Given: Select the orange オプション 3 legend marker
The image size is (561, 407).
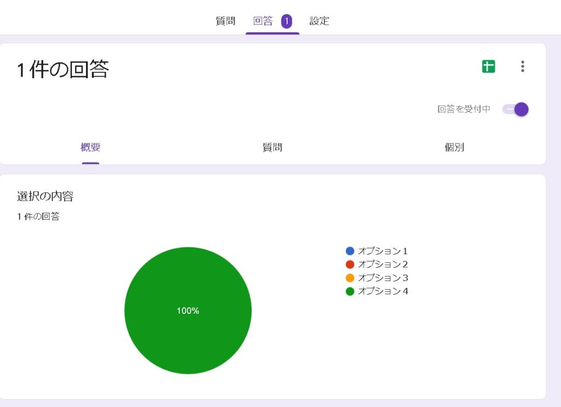Looking at the screenshot, I should (350, 278).
